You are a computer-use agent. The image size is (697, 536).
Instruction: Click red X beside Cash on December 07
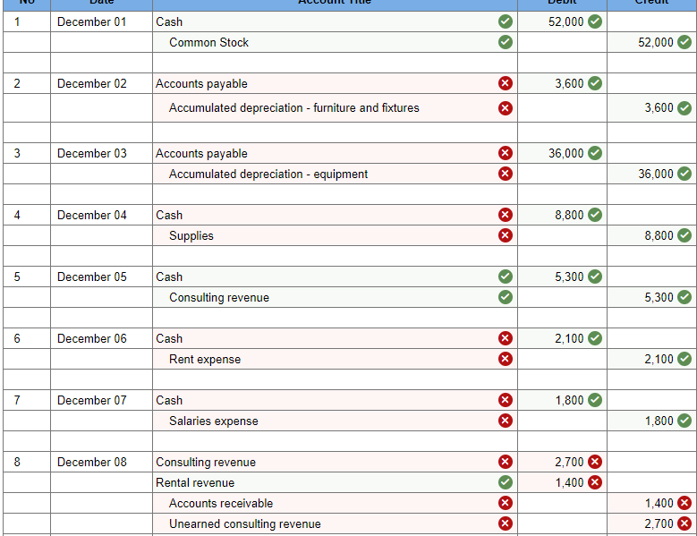[505, 400]
